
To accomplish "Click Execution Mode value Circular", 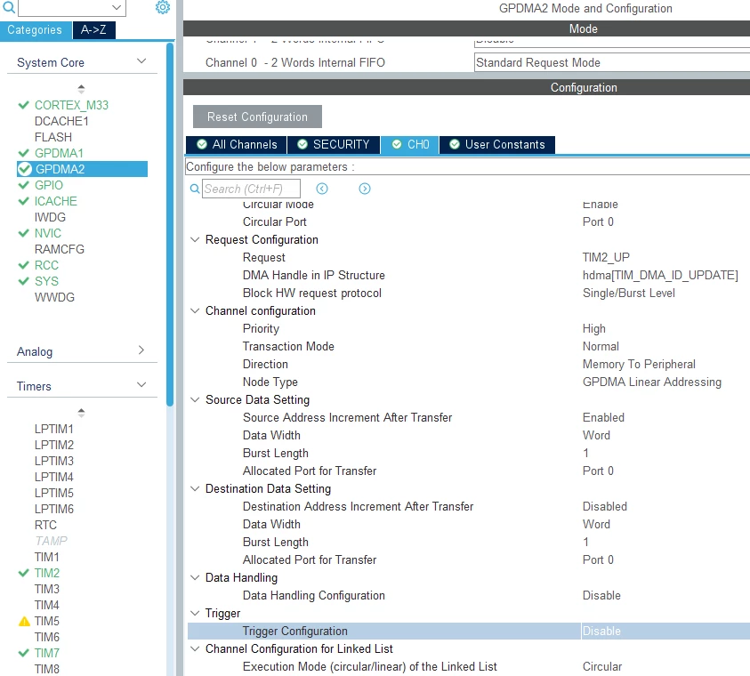I will (601, 666).
